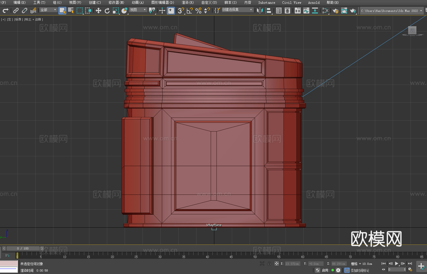Open the Curve Editor
Viewport: 427px width, 274px height.
pyautogui.click(x=306, y=11)
